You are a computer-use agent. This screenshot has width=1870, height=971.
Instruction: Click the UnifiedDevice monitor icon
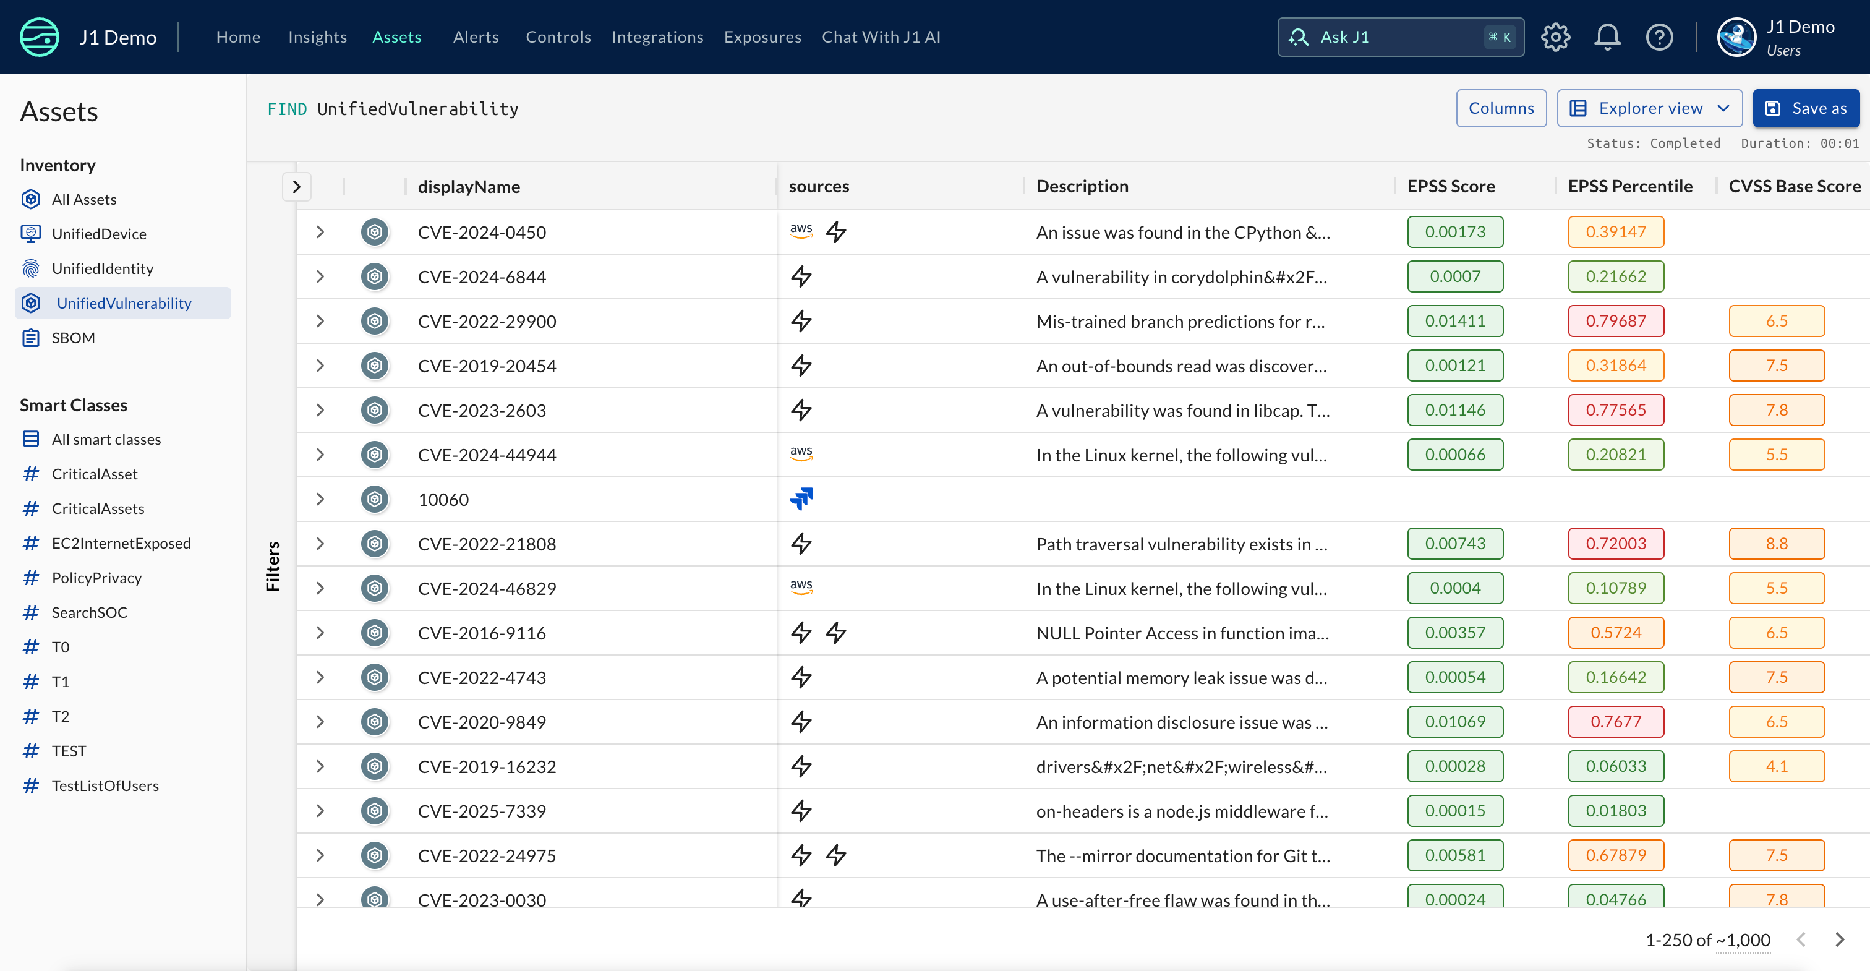click(30, 234)
